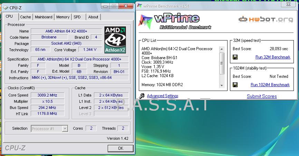Click the Core: Brisbane BH-G1 line

pyautogui.click(x=160, y=58)
